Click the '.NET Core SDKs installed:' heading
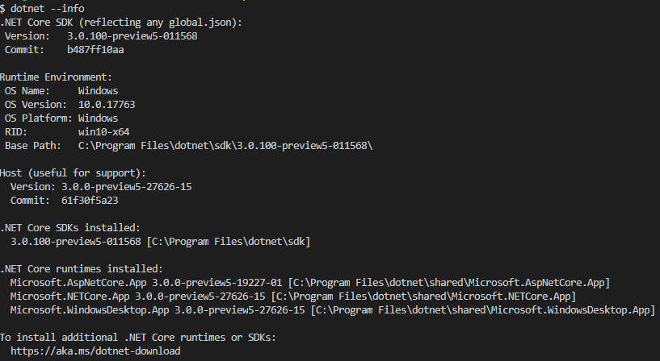 69,227
